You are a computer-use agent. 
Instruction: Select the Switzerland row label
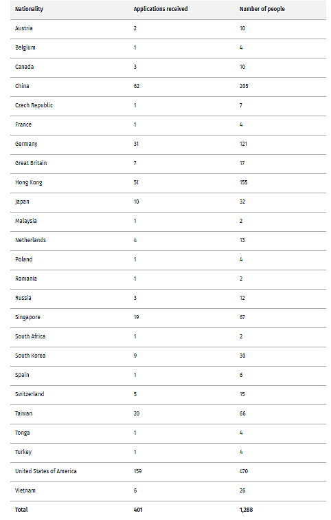[x=30, y=394]
